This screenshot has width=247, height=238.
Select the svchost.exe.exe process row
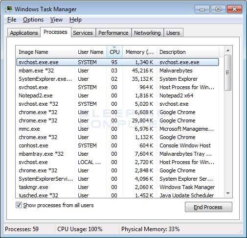pyautogui.click(x=117, y=62)
